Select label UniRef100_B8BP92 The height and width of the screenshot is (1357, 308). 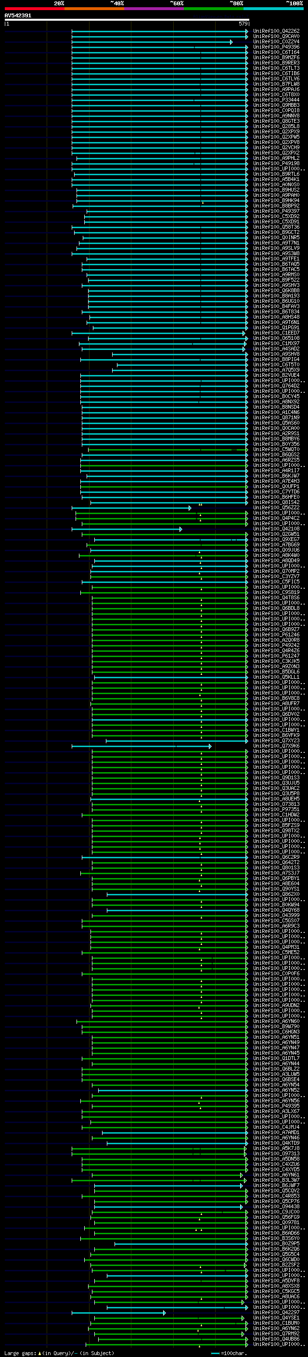(276, 206)
